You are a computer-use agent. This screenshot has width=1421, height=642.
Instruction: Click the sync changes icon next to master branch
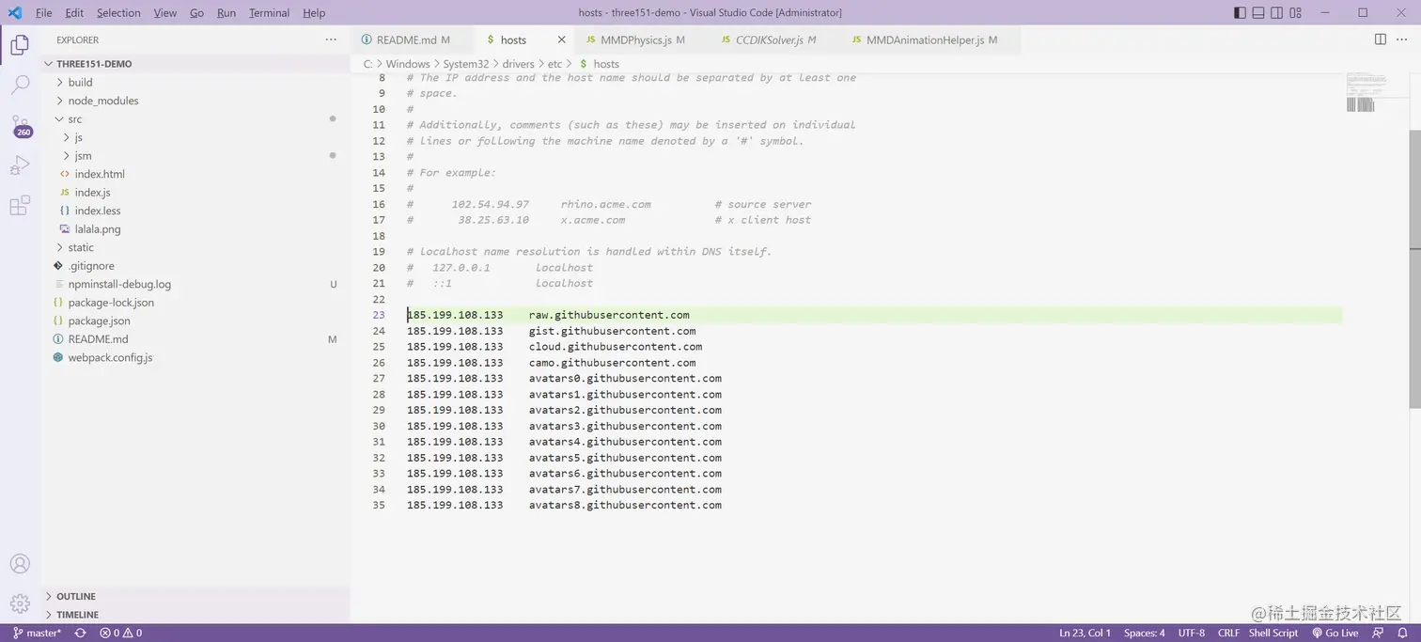(x=80, y=633)
